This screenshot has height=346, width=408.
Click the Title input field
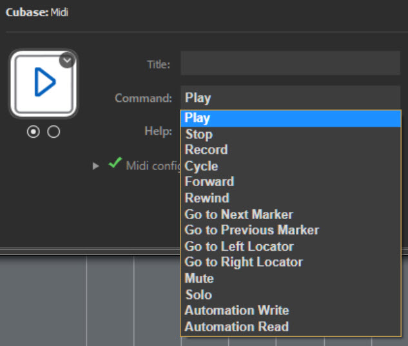click(x=290, y=64)
